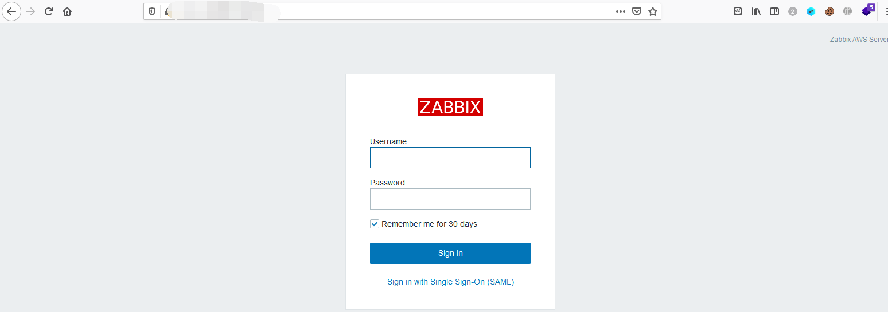This screenshot has height=312, width=888.
Task: Click the tracking protection shield icon
Action: click(152, 11)
